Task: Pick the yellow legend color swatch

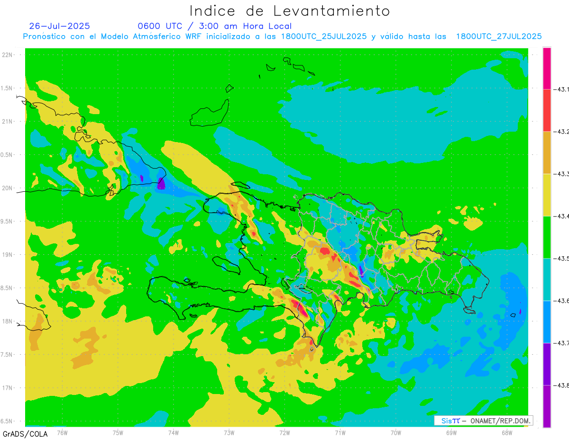Action: tap(547, 195)
